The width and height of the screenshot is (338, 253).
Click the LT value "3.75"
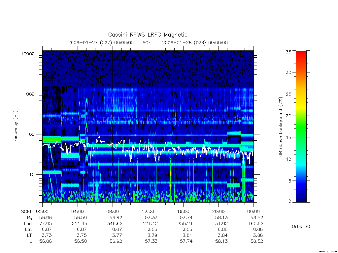click(82, 235)
